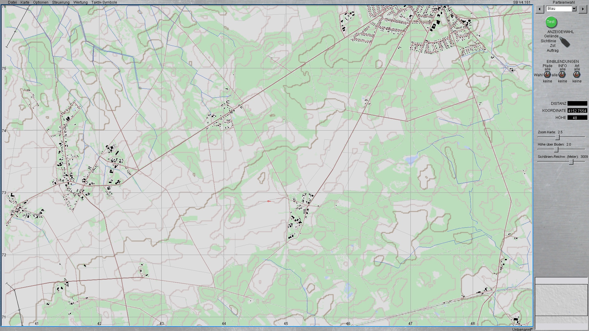Toggle the Pfade display switch
The width and height of the screenshot is (589, 331).
click(x=547, y=75)
